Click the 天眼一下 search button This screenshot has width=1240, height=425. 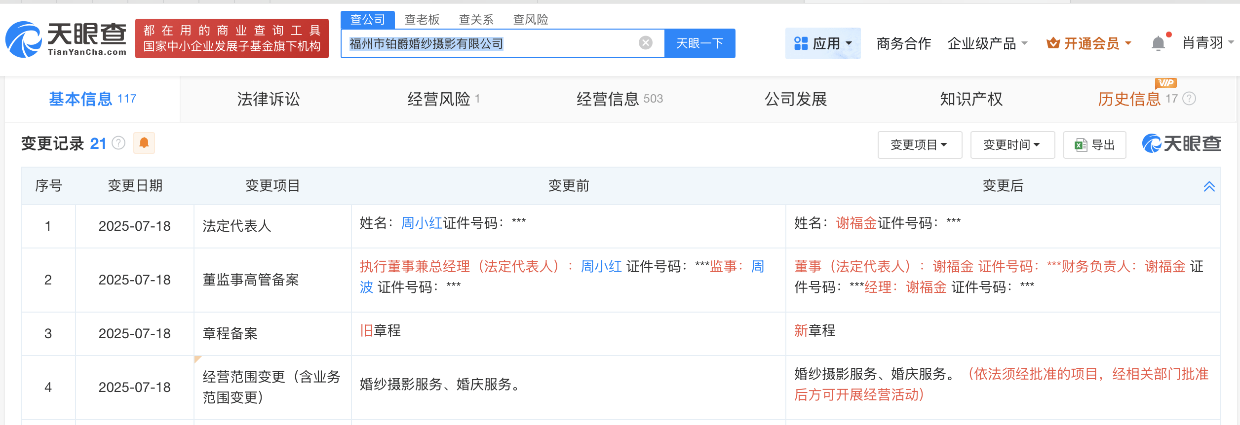point(700,43)
